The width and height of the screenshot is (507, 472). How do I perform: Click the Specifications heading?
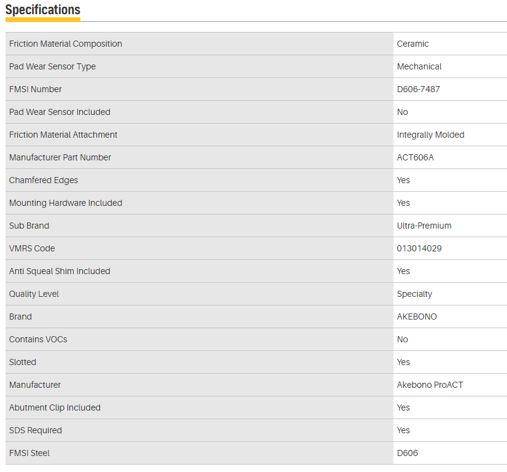[42, 10]
